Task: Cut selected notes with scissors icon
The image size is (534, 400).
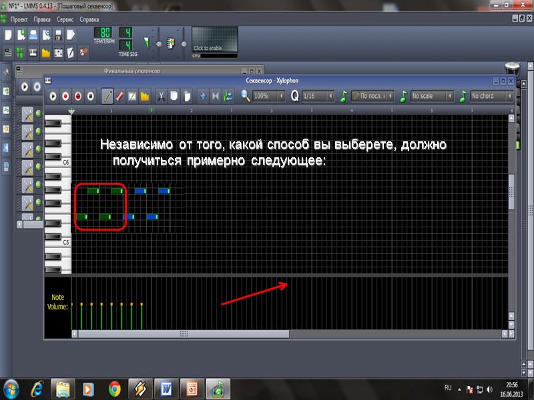Action: (x=161, y=96)
